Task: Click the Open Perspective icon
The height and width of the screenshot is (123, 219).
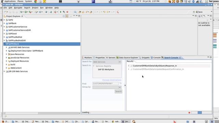Action: (194, 12)
